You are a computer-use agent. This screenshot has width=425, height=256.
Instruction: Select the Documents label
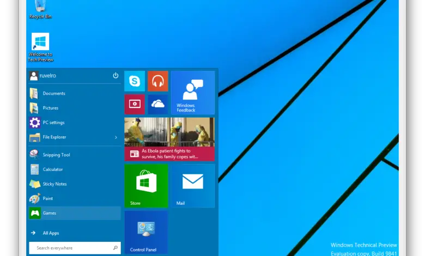coord(54,94)
